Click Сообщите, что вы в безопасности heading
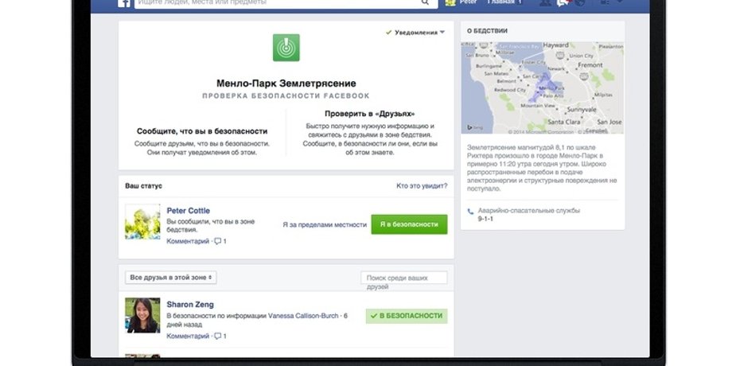The height and width of the screenshot is (366, 732). (202, 131)
